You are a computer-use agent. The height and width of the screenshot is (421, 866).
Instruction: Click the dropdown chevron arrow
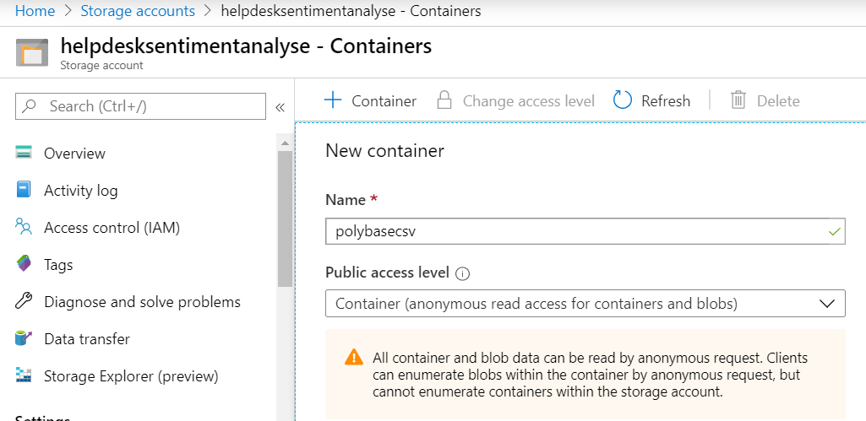point(827,304)
